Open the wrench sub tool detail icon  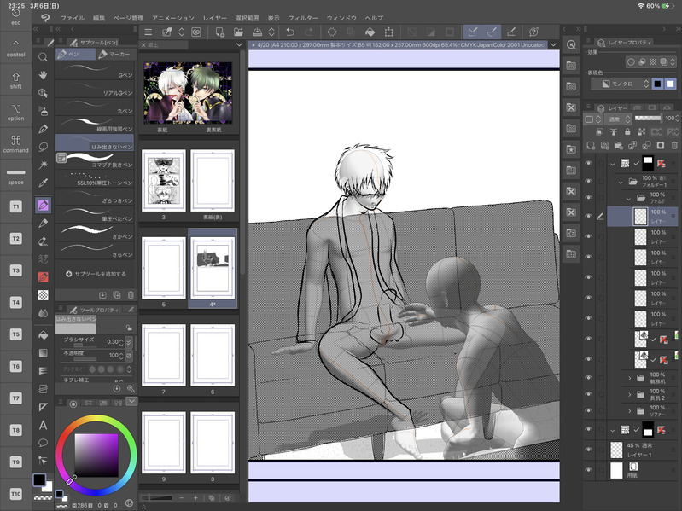(x=130, y=388)
